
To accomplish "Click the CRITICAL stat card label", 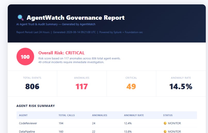I will 131,78.
